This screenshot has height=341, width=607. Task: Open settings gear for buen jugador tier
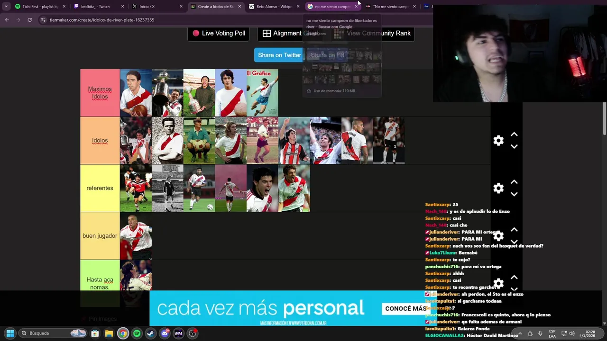(x=498, y=235)
